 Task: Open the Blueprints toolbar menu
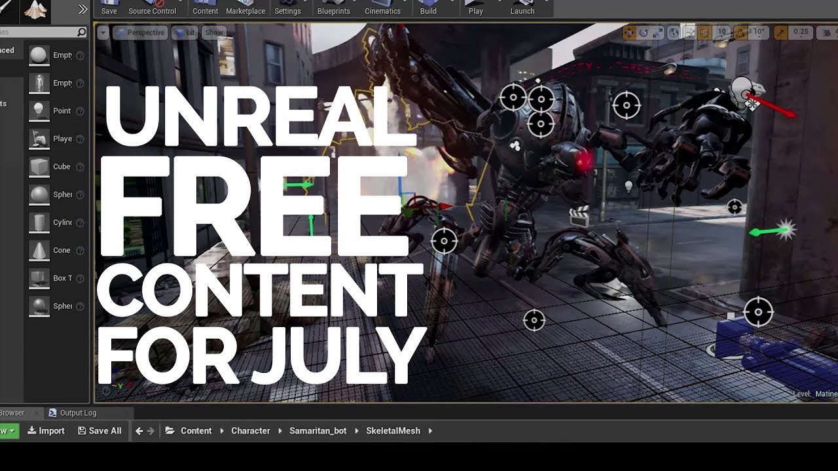334,8
